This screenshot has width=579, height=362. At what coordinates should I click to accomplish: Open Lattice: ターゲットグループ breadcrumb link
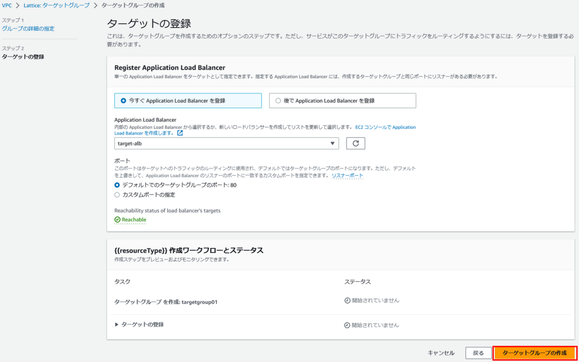click(x=56, y=5)
